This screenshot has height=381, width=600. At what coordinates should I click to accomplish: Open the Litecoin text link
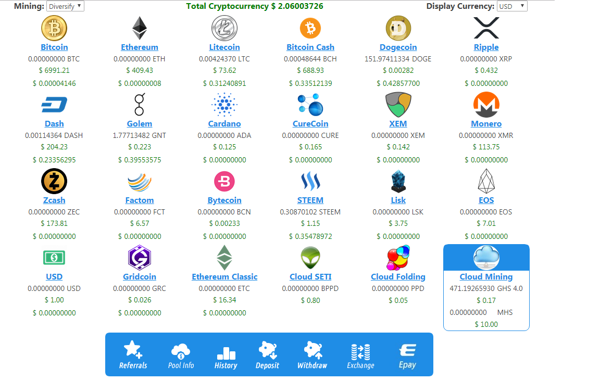point(224,47)
